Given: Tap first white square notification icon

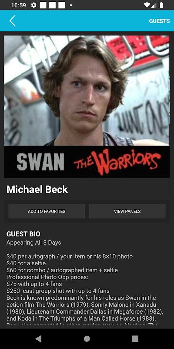Looking at the screenshot, I should click(43, 5).
